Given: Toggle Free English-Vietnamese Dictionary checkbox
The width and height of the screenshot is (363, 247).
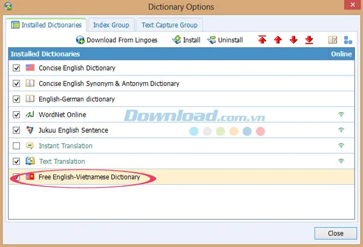Looking at the screenshot, I should tap(16, 177).
